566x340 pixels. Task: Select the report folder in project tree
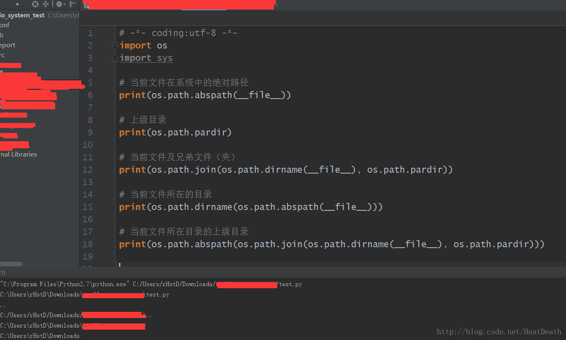pos(8,45)
